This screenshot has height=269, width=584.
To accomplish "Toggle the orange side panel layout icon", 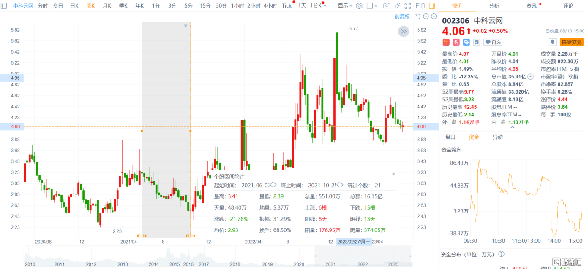I will [432, 6].
